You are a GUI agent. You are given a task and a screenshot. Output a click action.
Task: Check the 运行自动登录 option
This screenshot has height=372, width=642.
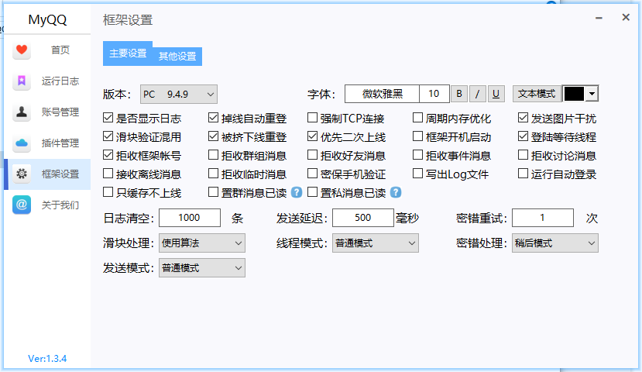pos(524,174)
